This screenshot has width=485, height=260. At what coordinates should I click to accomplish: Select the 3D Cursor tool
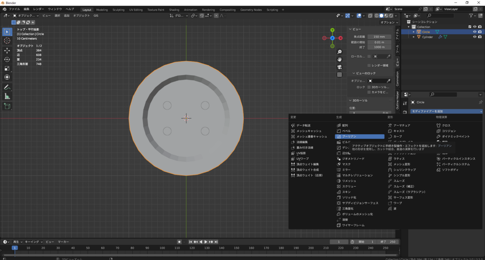click(7, 41)
